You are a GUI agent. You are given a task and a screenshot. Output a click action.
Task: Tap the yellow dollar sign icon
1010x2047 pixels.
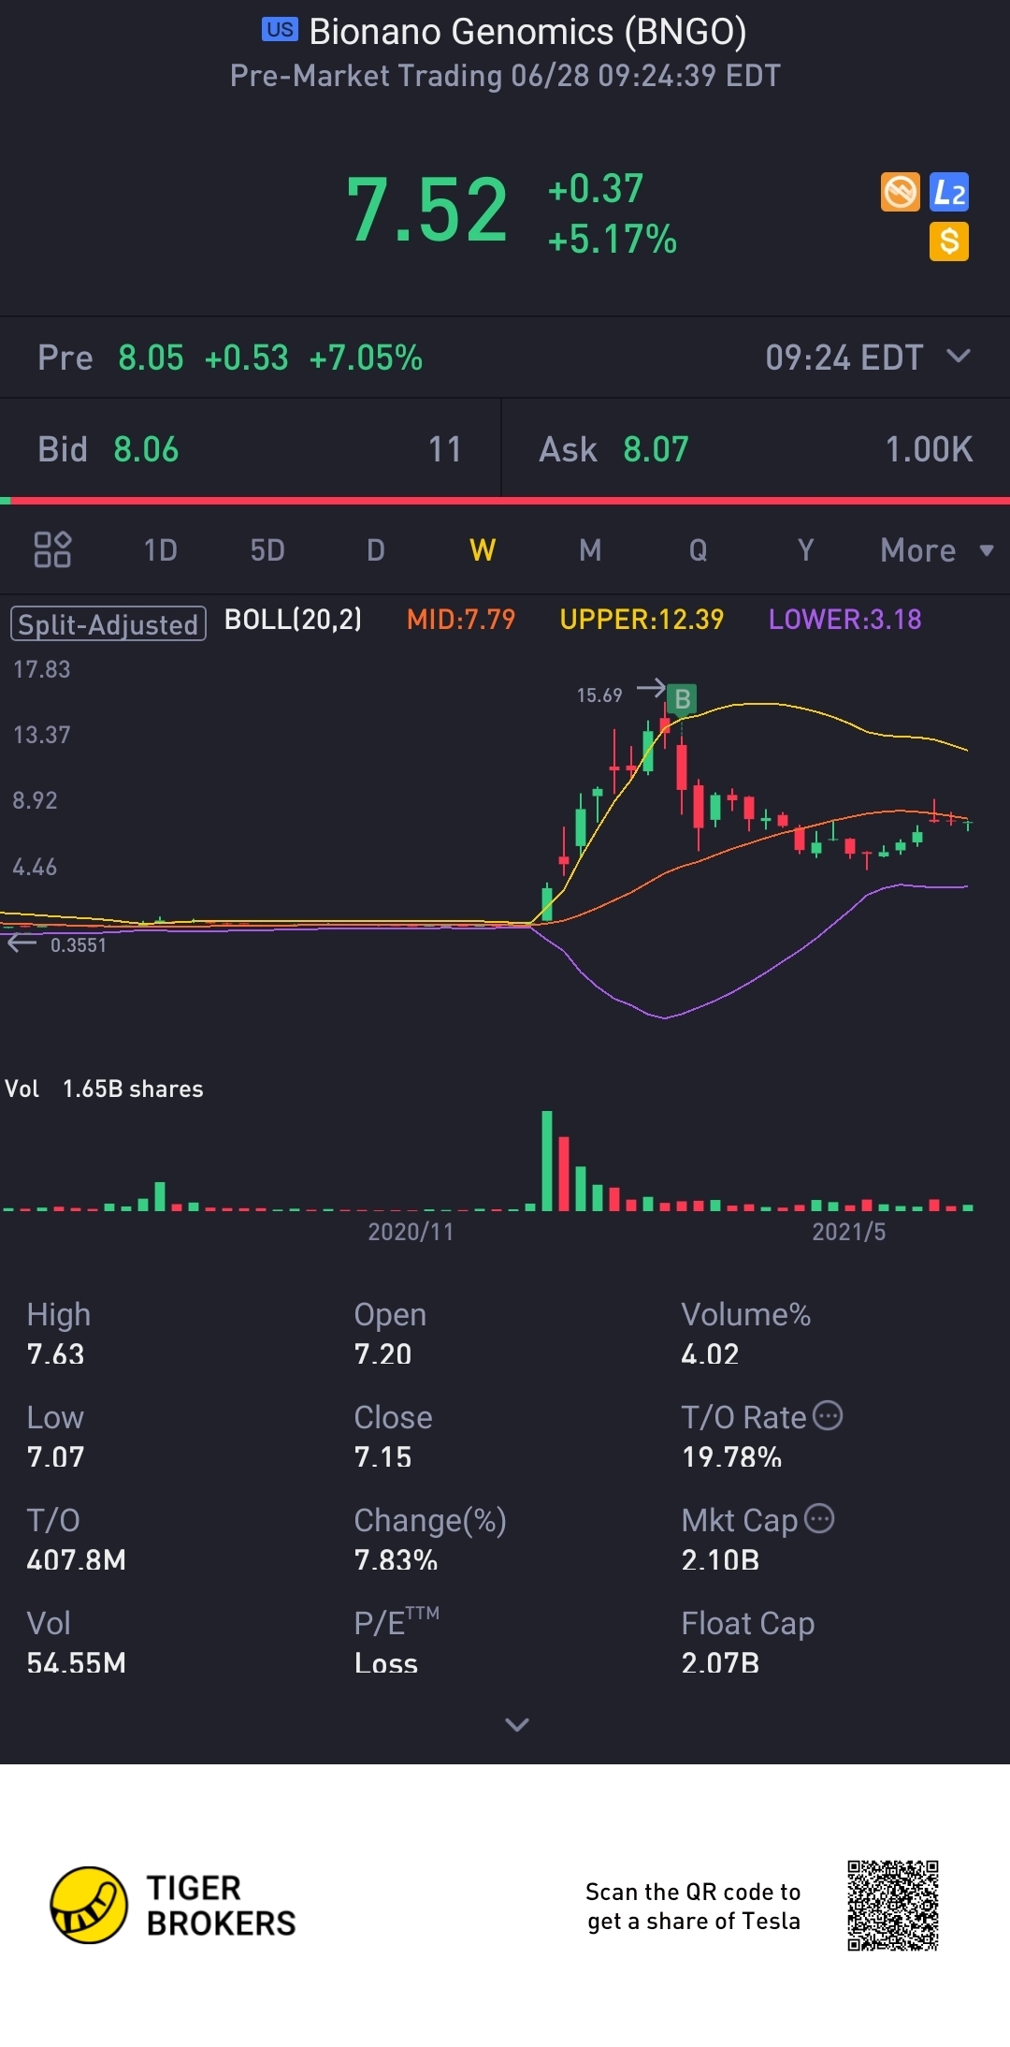[949, 241]
